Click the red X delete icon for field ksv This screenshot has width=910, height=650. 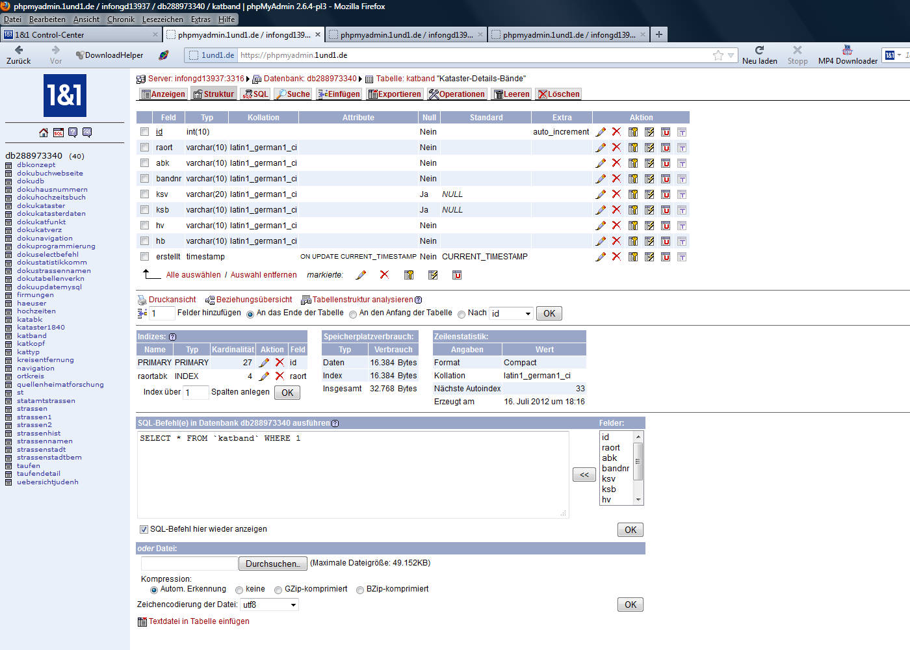616,194
